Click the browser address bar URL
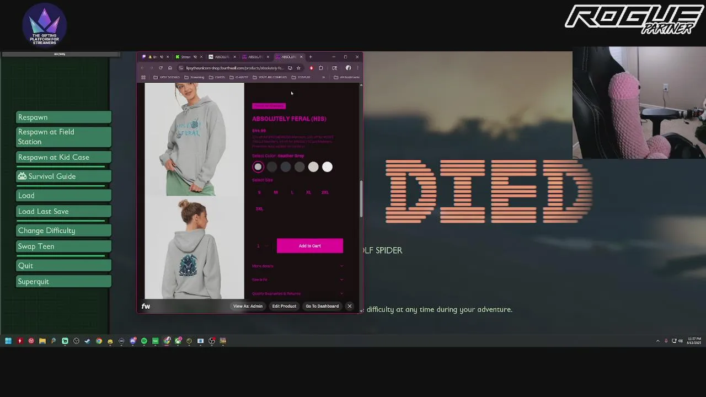This screenshot has height=397, width=706. point(235,68)
